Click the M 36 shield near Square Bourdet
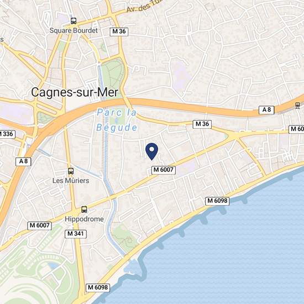 [119, 32]
